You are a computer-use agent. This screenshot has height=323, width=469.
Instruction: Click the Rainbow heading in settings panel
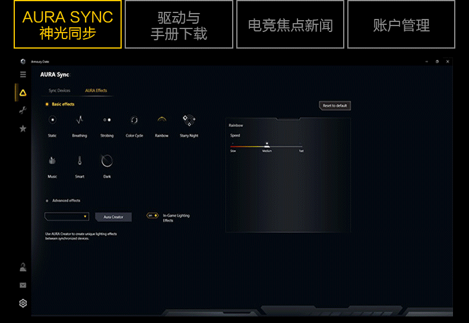(236, 126)
